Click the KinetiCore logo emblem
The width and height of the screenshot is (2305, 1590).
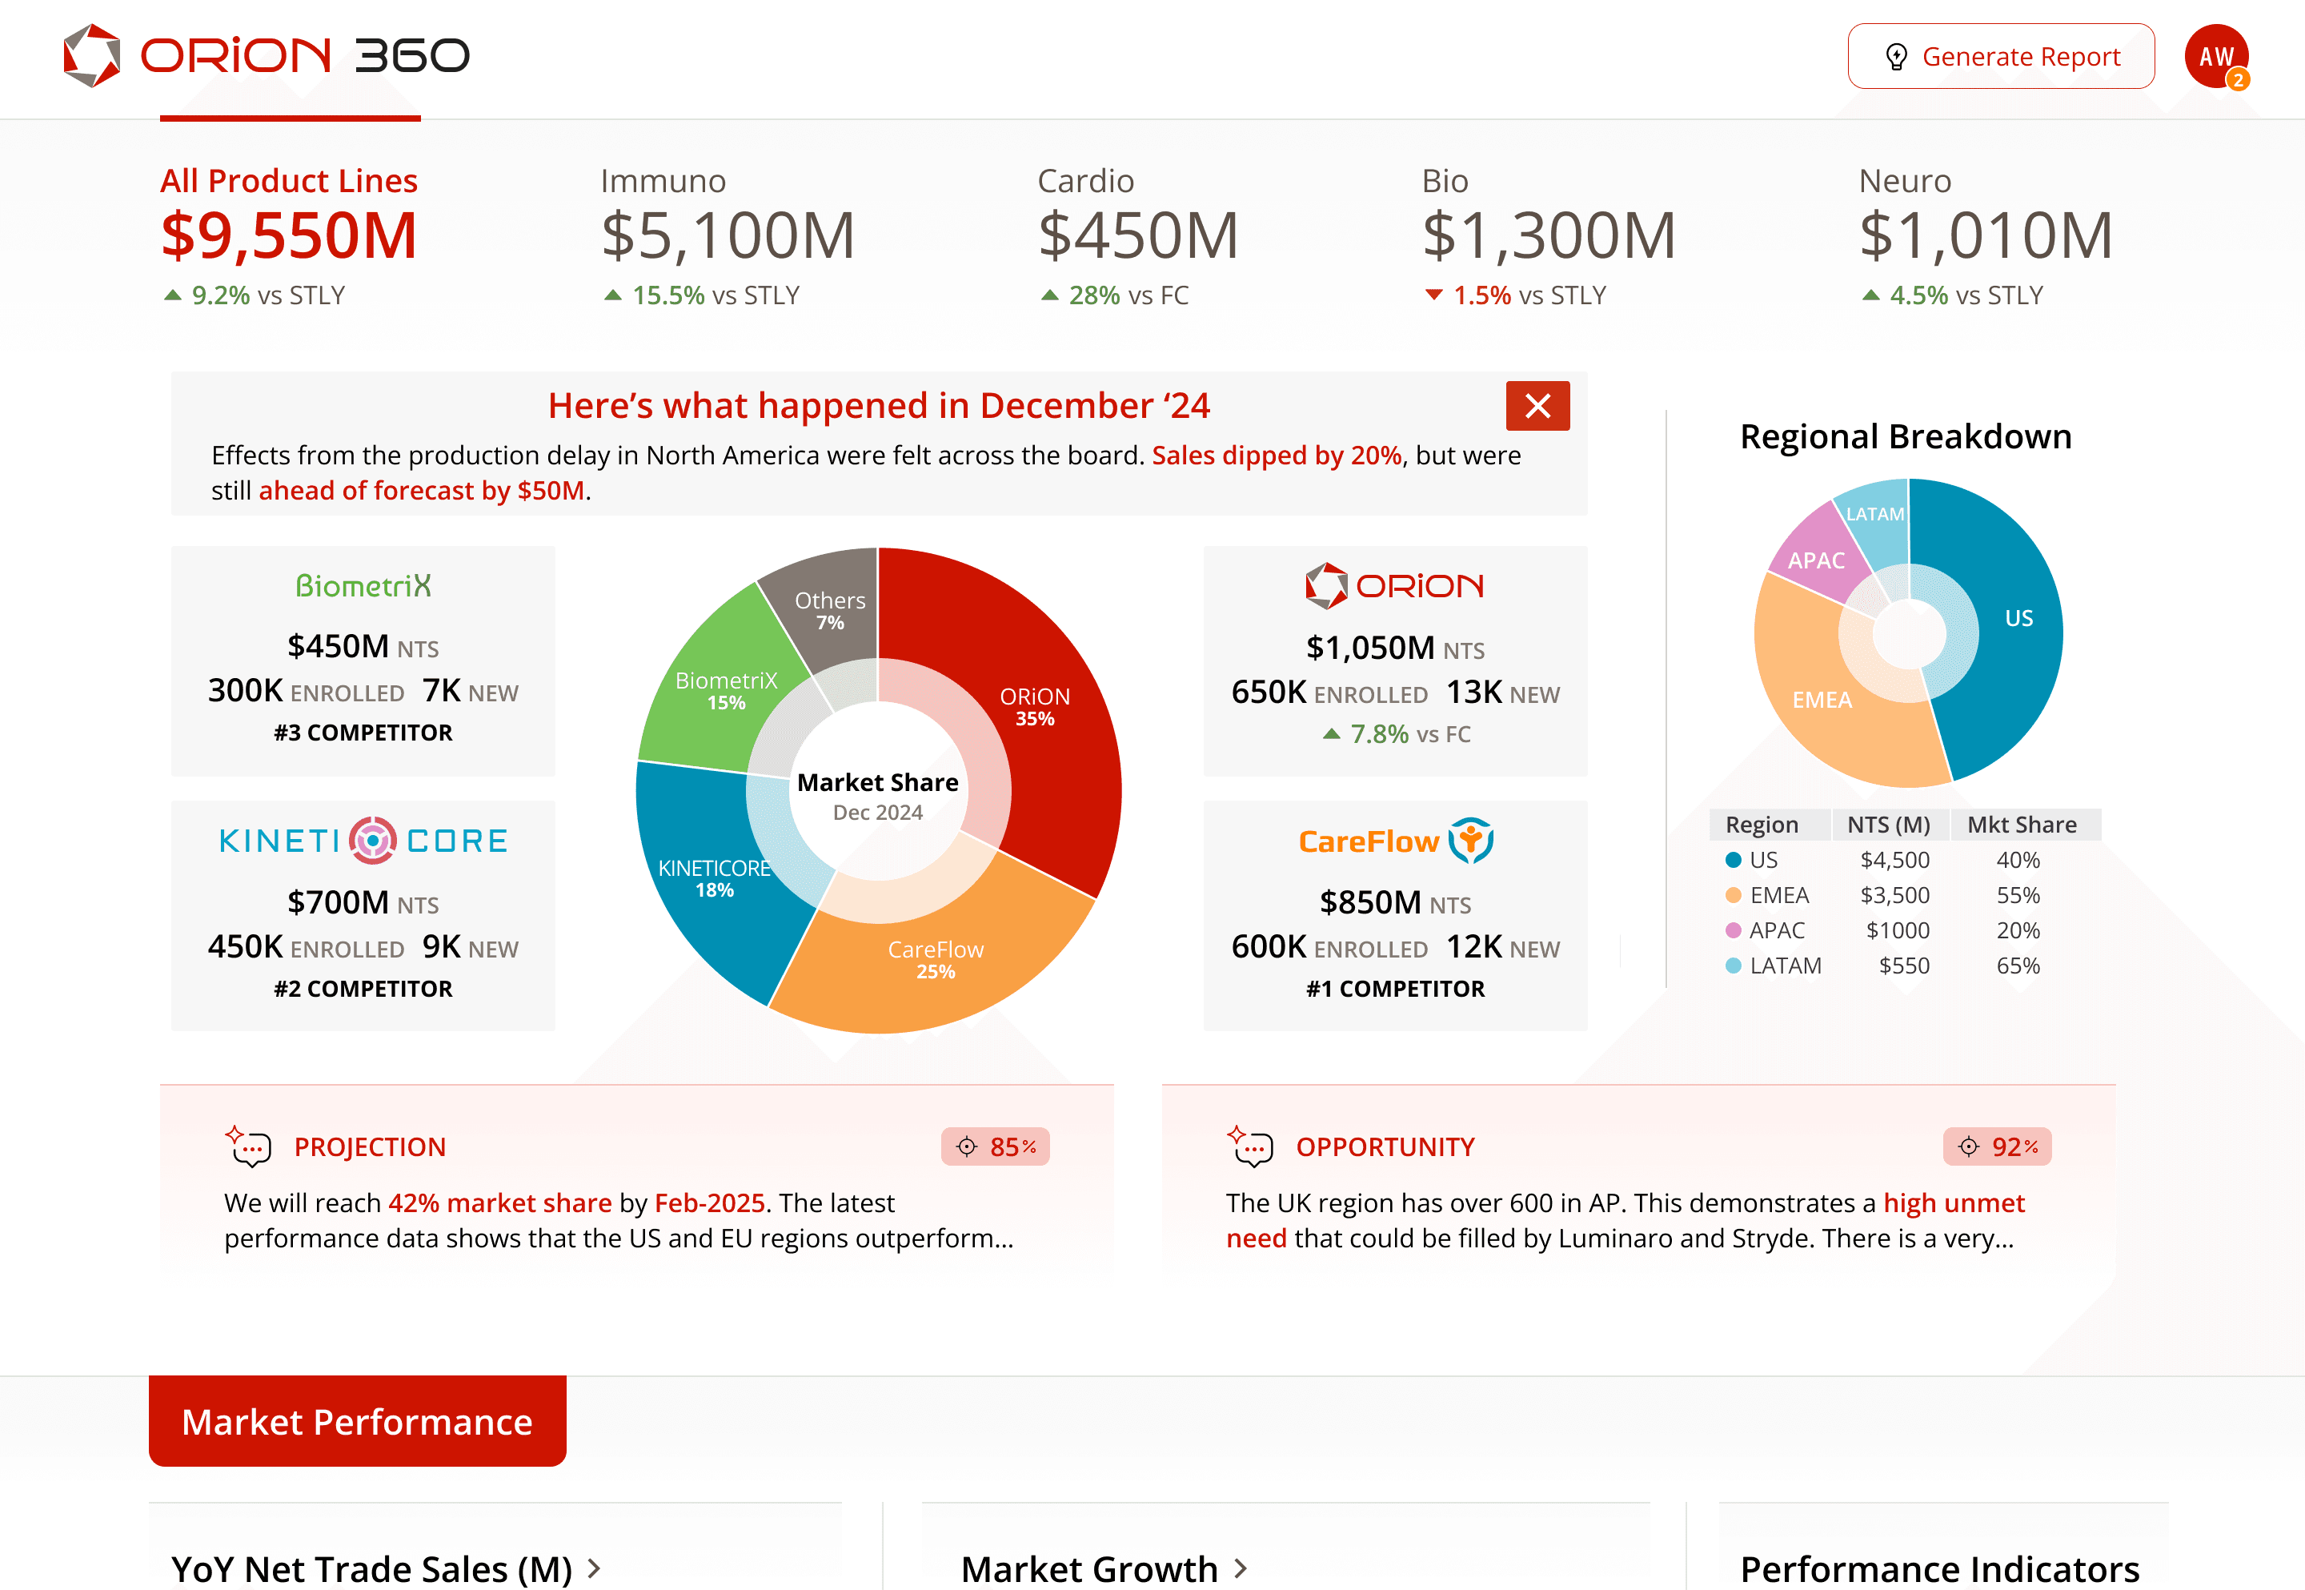click(x=374, y=841)
